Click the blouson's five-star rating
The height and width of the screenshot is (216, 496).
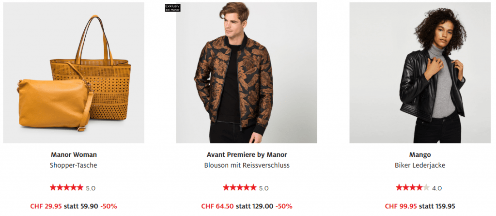(x=239, y=187)
